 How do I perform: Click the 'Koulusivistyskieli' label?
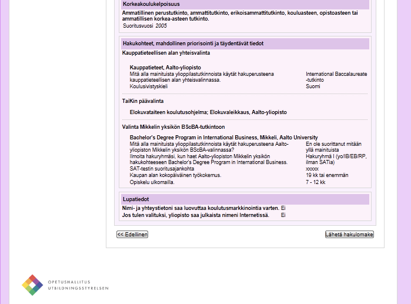149,86
